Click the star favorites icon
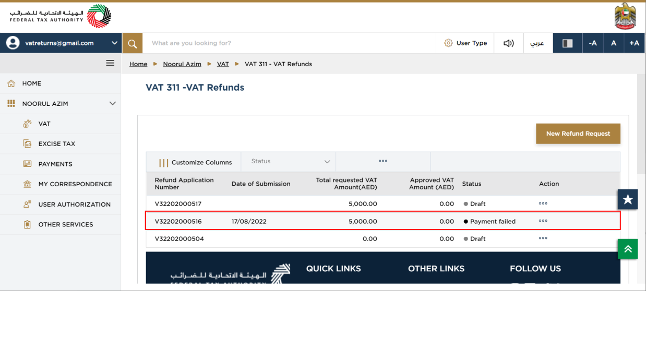 pyautogui.click(x=628, y=199)
